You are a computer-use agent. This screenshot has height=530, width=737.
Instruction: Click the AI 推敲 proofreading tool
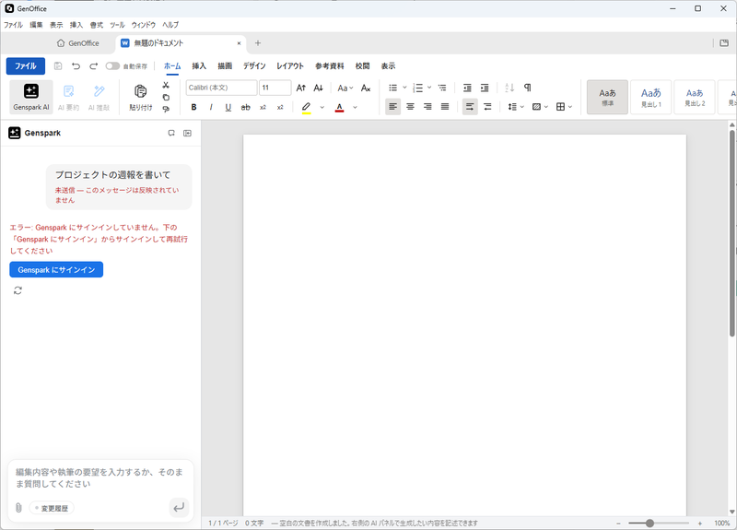click(x=99, y=98)
